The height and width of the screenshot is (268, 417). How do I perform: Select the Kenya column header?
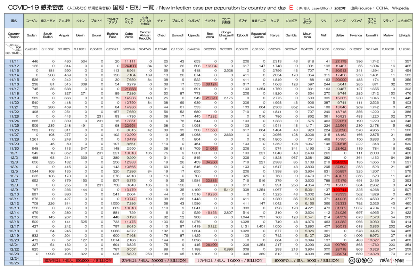[275, 35]
